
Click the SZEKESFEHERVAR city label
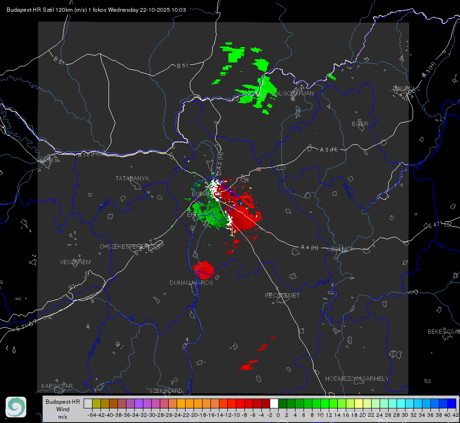(134, 247)
